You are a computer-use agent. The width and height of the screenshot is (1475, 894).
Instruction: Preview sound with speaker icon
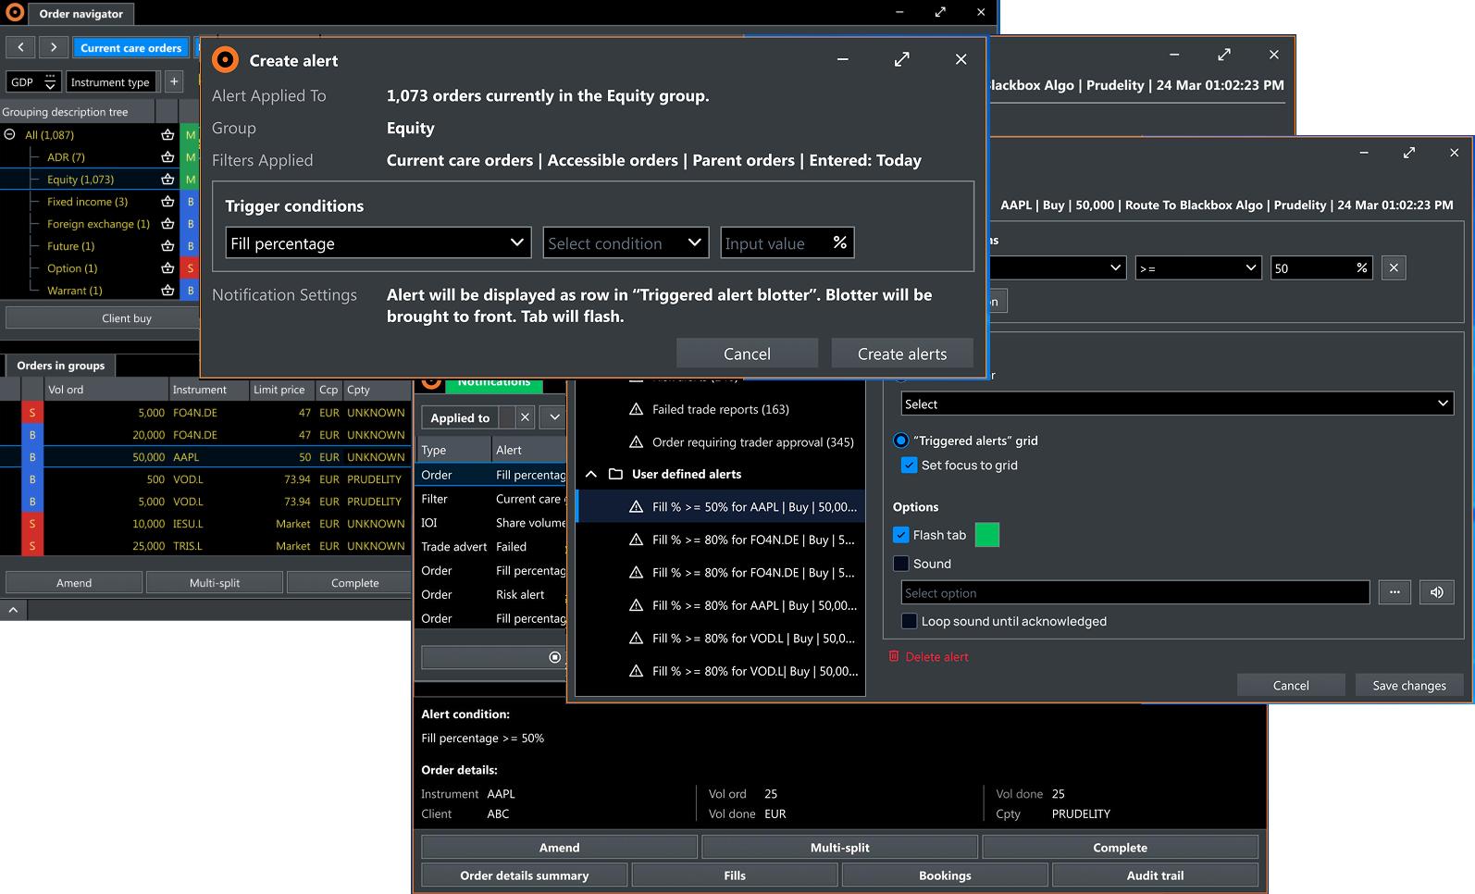[1436, 592]
